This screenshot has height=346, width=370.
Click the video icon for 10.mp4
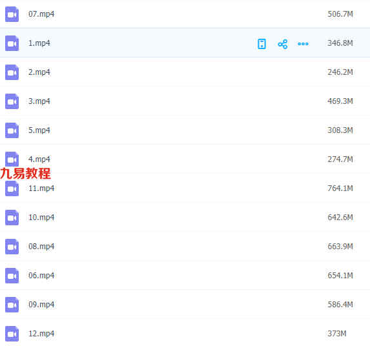pos(12,218)
